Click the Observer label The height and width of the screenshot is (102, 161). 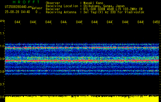(x=53, y=3)
